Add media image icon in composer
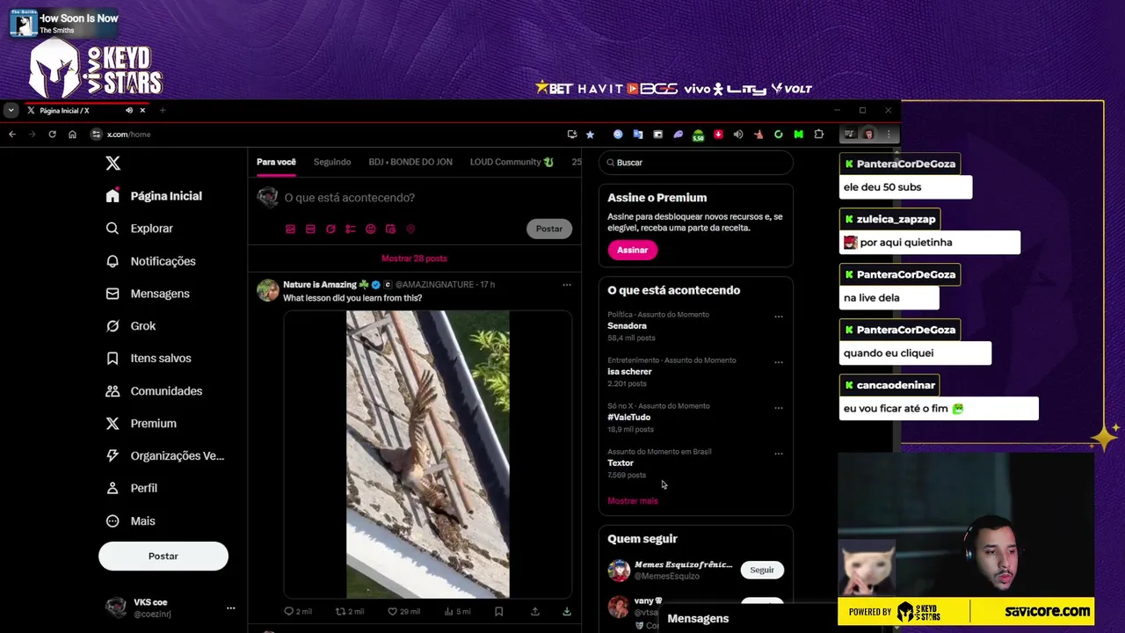Viewport: 1125px width, 633px height. coord(290,229)
